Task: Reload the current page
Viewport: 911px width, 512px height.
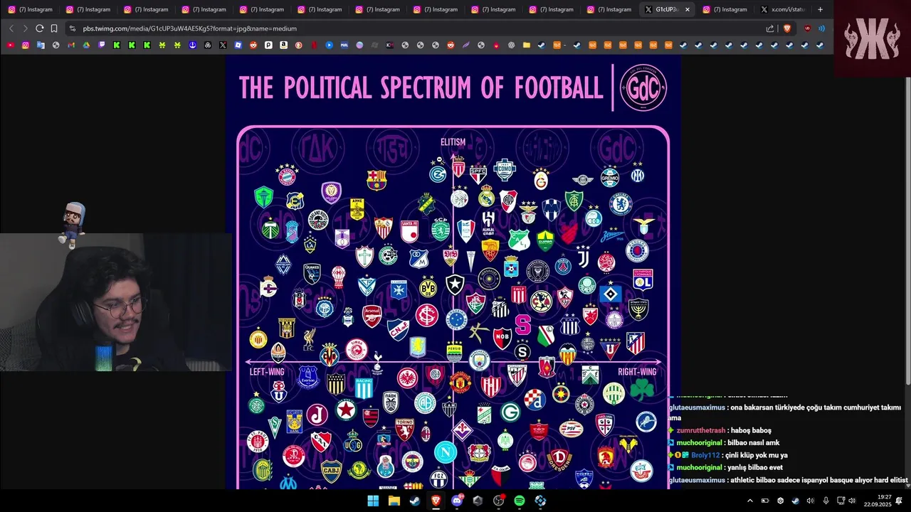Action: (39, 28)
